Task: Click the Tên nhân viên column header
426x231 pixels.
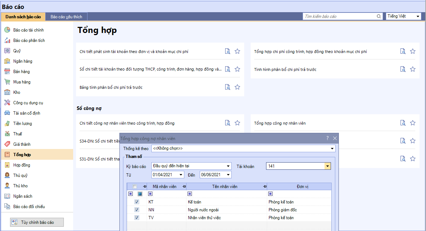Action: 225,187
